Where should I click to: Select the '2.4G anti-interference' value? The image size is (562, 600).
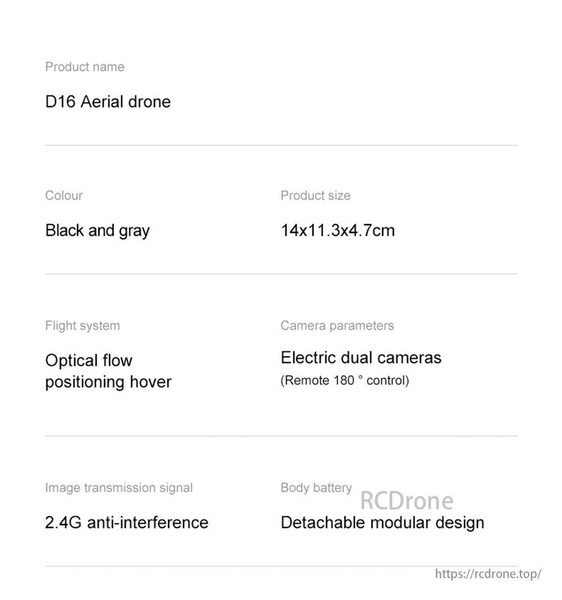[x=127, y=522]
